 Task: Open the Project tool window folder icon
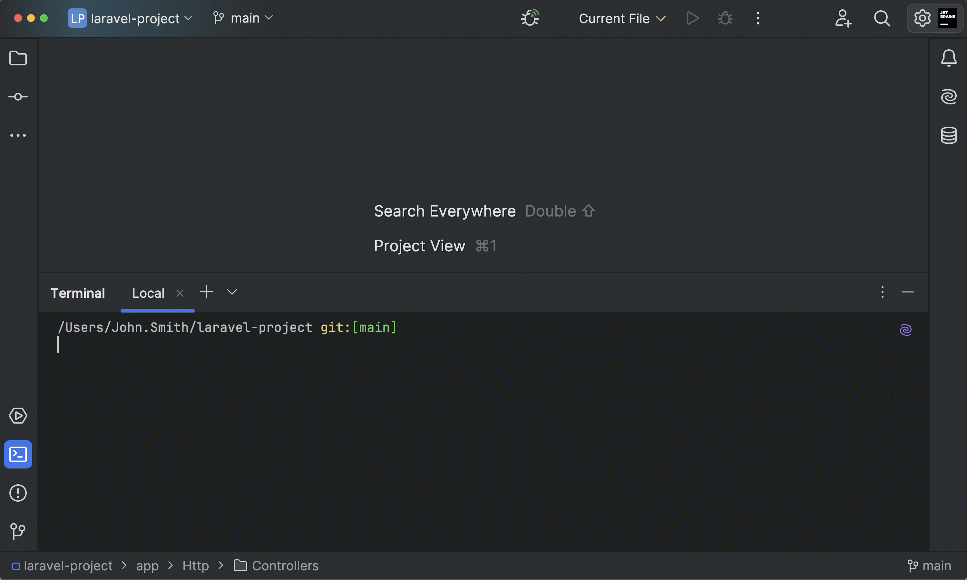(18, 58)
